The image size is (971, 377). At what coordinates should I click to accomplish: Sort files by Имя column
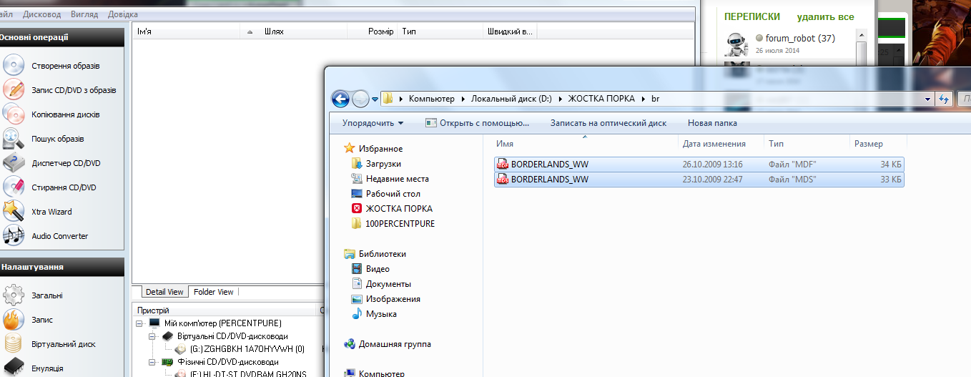(x=584, y=144)
